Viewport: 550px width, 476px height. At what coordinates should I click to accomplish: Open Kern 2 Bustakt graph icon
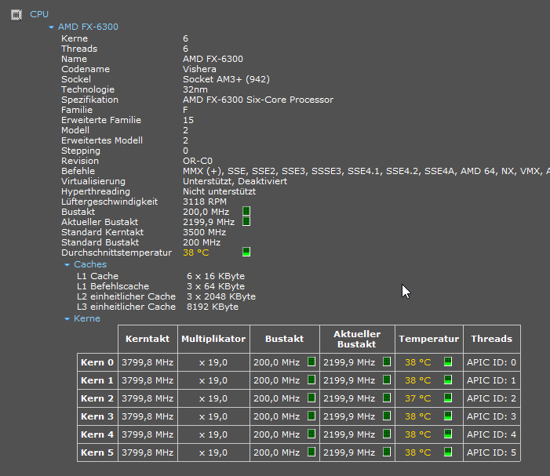click(311, 398)
